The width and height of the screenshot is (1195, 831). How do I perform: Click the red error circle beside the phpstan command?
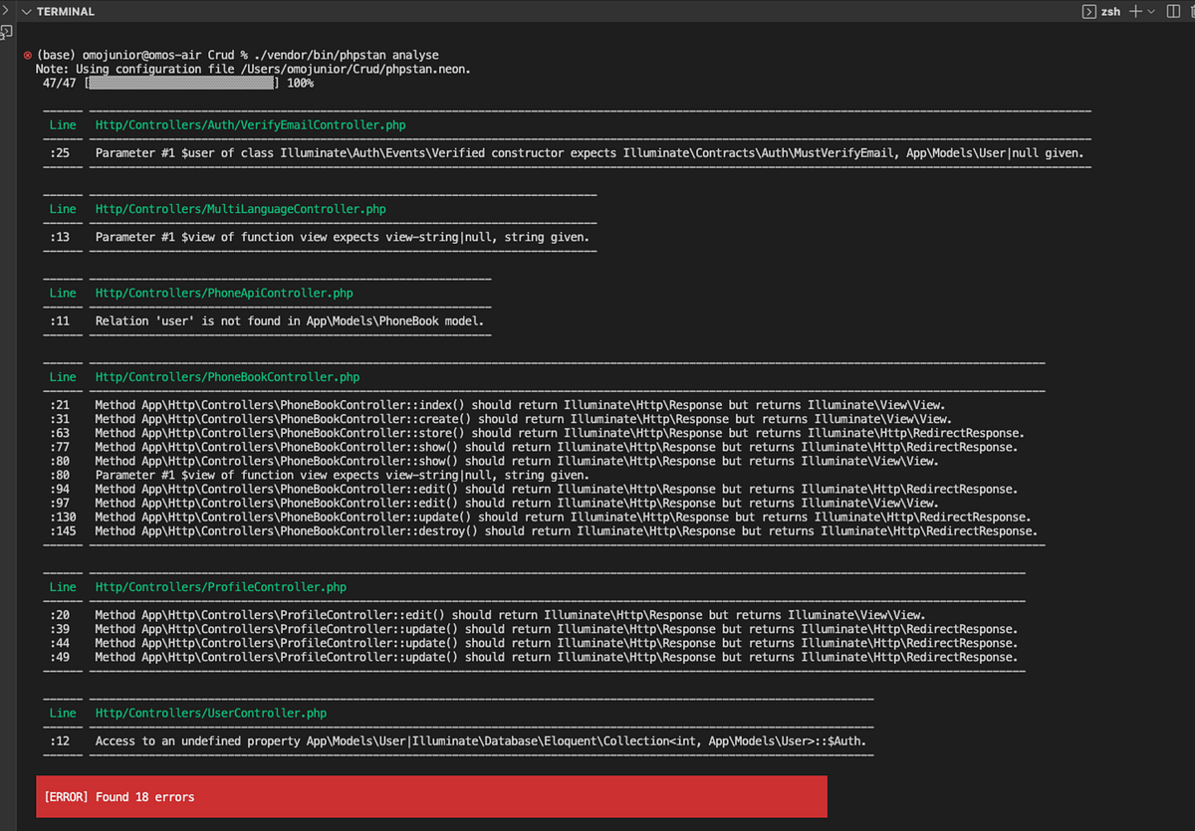point(27,55)
